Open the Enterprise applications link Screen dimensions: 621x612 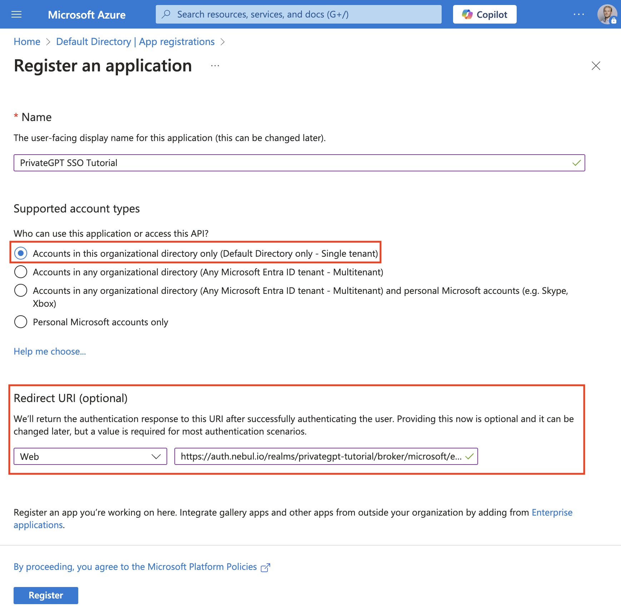[552, 512]
